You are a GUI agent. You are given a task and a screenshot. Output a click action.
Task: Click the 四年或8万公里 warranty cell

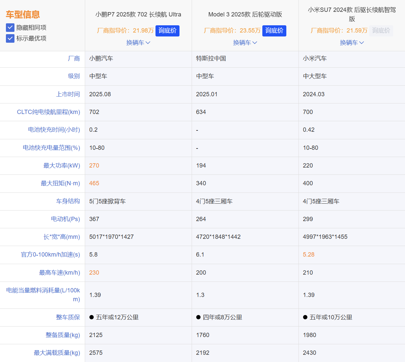click(219, 317)
